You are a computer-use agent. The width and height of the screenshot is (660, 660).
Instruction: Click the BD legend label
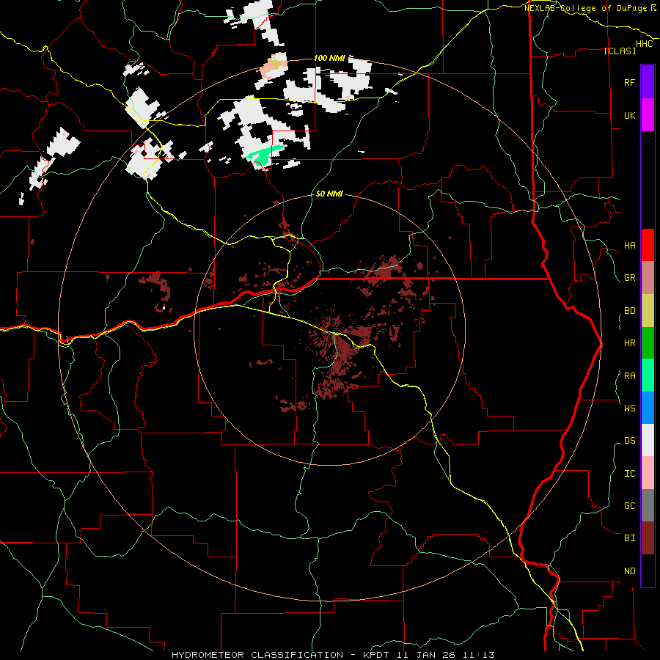(x=629, y=311)
